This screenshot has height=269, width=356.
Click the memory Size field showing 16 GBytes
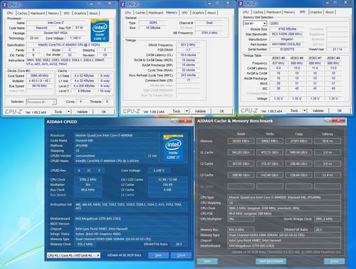pos(153,28)
